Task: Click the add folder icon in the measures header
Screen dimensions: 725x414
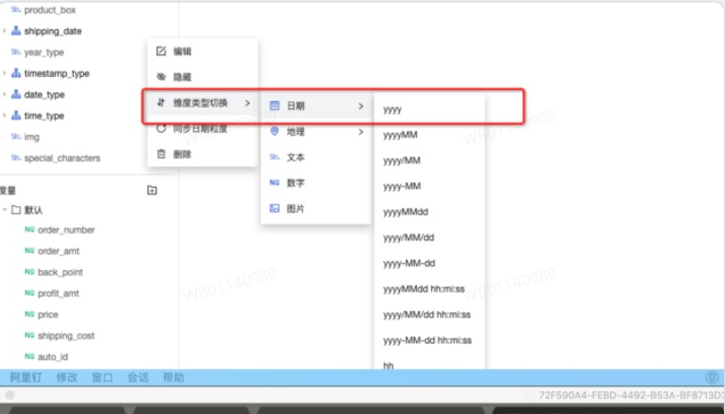Action: click(152, 190)
